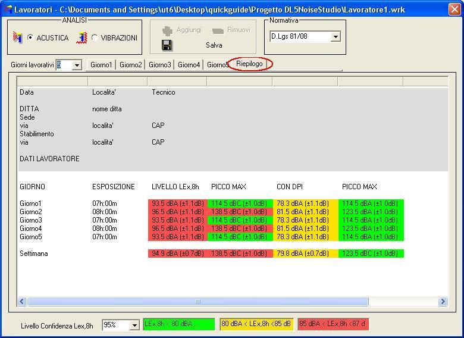Click the Settimana 138.5 dBC peak value

click(x=240, y=253)
